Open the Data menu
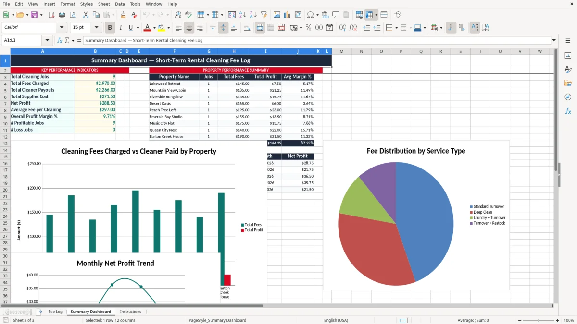The height and width of the screenshot is (324, 577). [x=120, y=4]
